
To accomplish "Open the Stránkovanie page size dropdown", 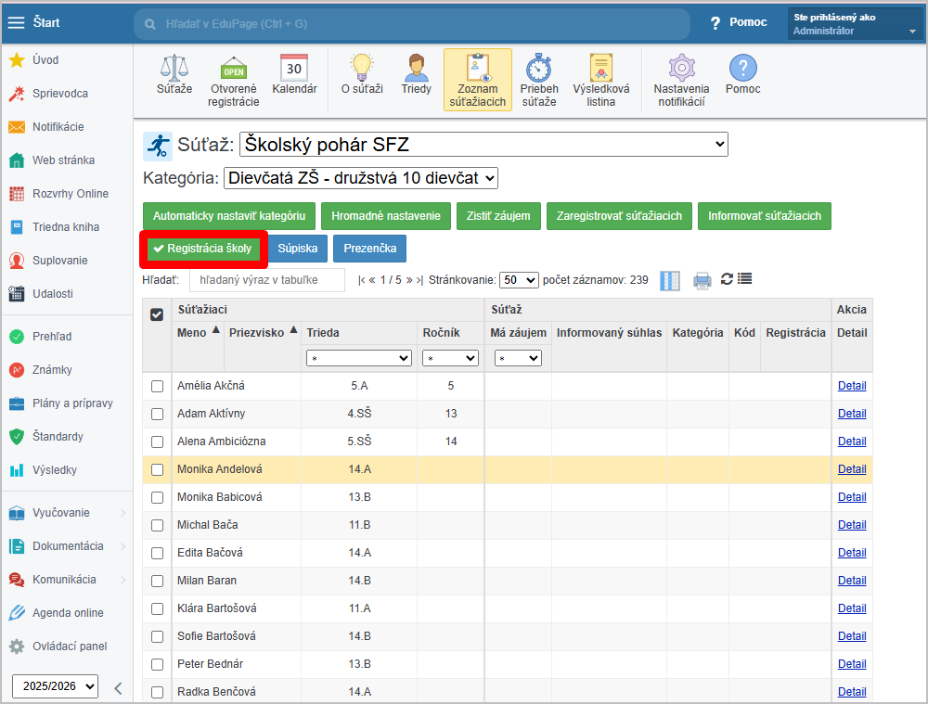I will click(519, 279).
